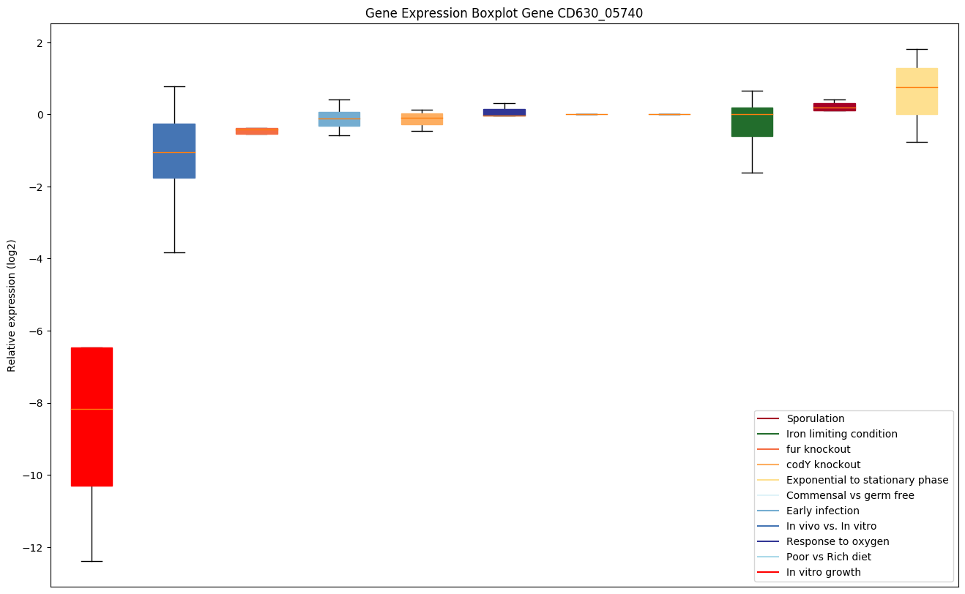Click the dark green Iron limiting condition box
Viewport: 965px width, 594px height.
(752, 122)
